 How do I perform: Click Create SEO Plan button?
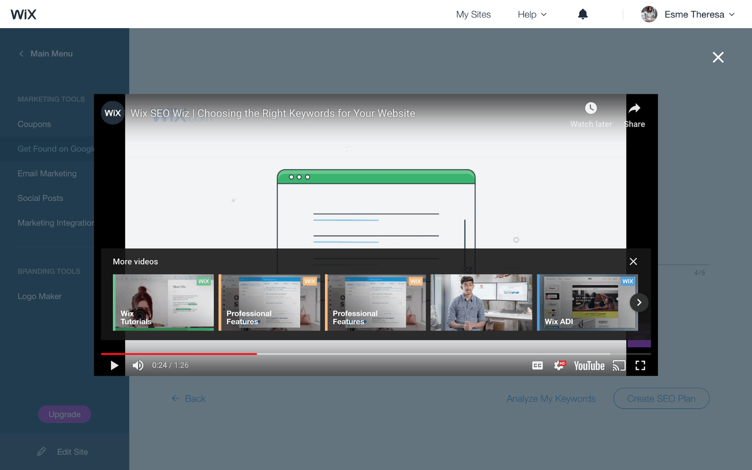661,399
